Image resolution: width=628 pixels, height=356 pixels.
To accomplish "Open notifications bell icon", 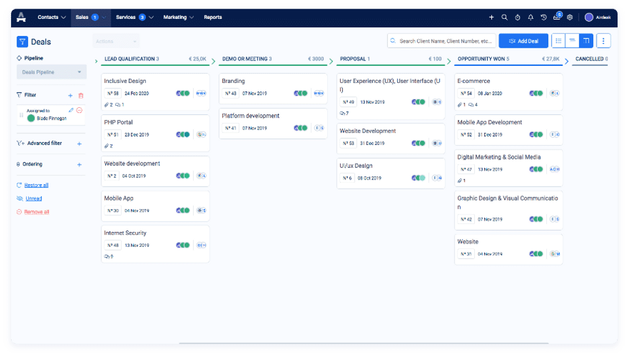I will [x=531, y=17].
